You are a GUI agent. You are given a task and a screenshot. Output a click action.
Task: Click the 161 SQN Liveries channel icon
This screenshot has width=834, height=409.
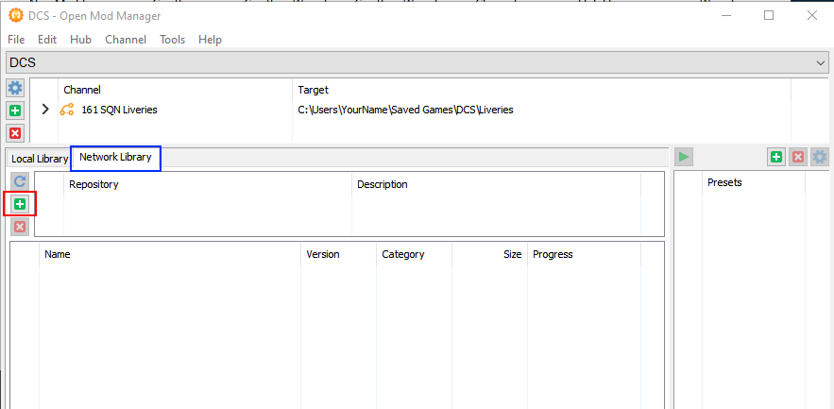[66, 111]
